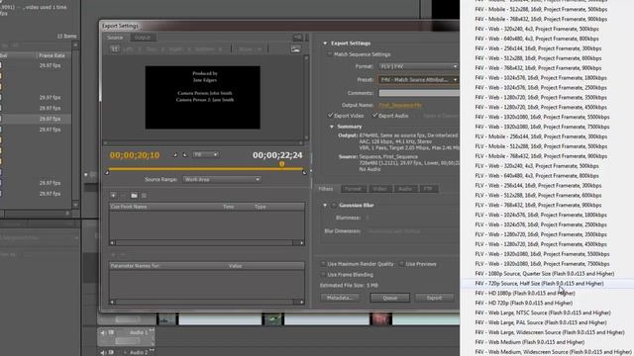634x356 pixels.
Task: Enable the Use Previews checkbox
Action: point(401,264)
